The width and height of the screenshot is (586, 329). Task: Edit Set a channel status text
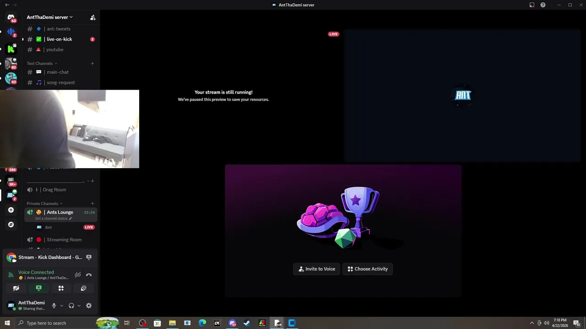tap(54, 218)
